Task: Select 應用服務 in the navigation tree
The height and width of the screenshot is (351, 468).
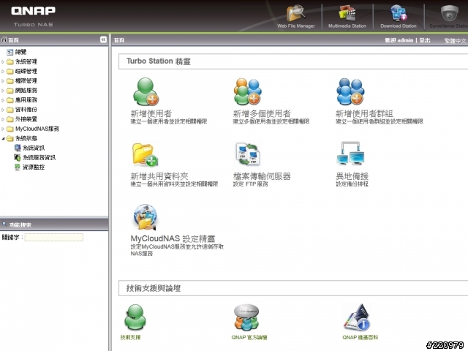Action: tap(26, 100)
